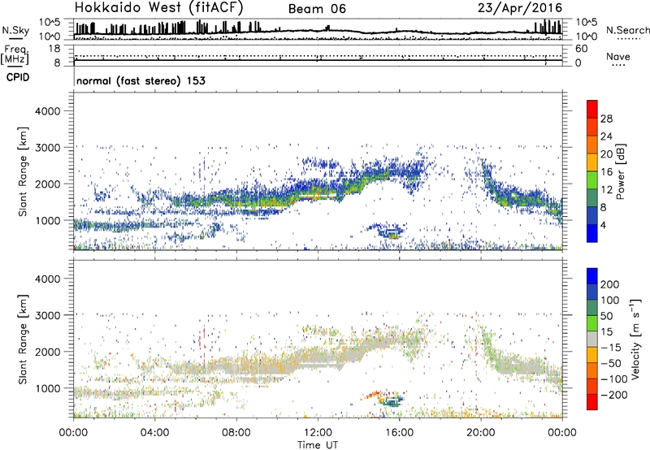
Task: Click the "08:00" time tick label
Action: pos(236,433)
